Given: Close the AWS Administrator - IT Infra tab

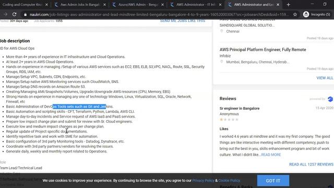Looking at the screenshot, I should click(x=220, y=5).
